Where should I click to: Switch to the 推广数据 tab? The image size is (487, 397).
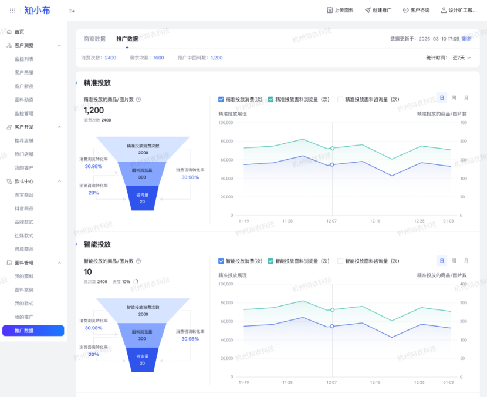(127, 39)
